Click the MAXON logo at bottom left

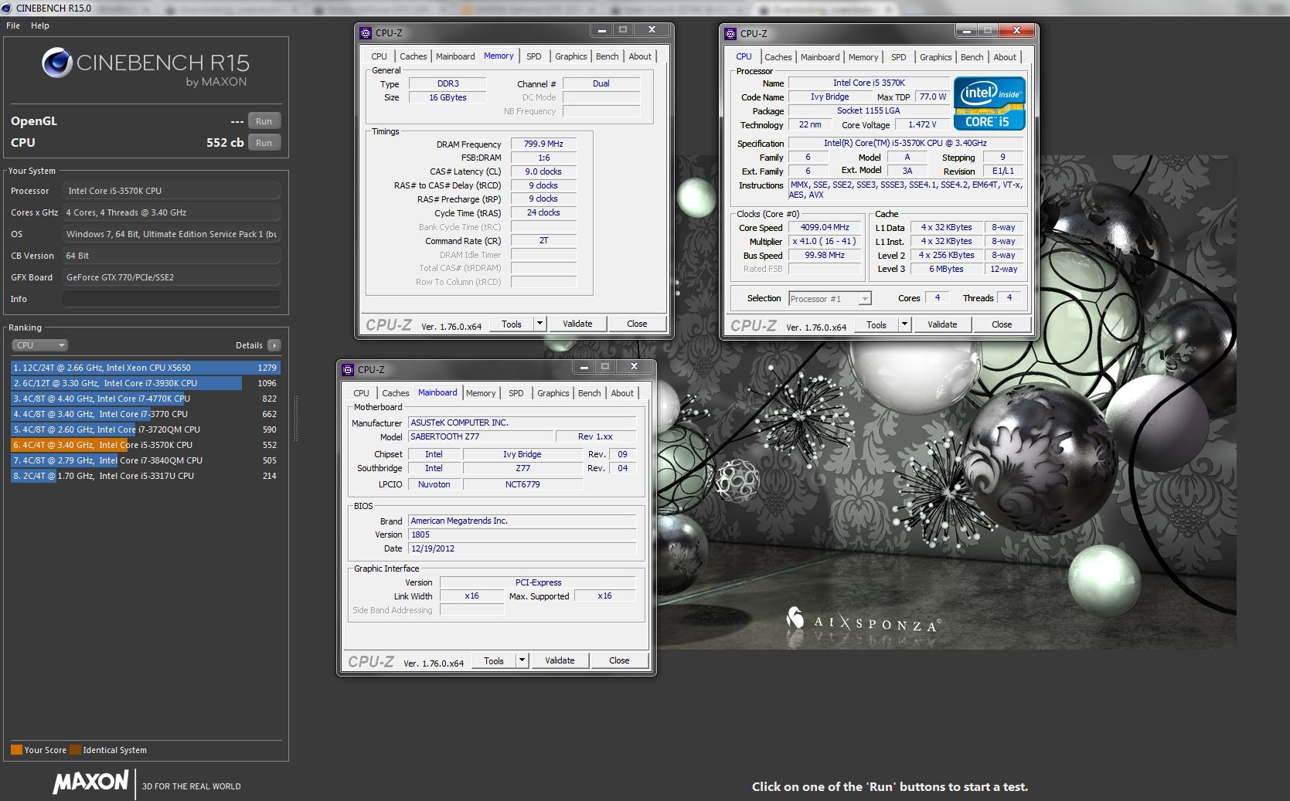tap(90, 782)
